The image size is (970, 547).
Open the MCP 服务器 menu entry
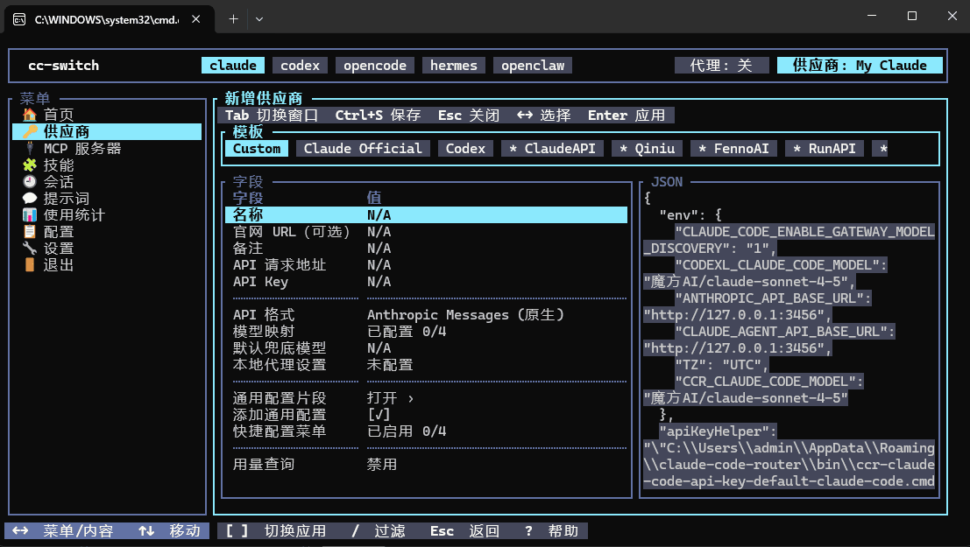click(82, 148)
